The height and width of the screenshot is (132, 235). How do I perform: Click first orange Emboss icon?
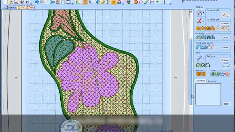point(199,74)
